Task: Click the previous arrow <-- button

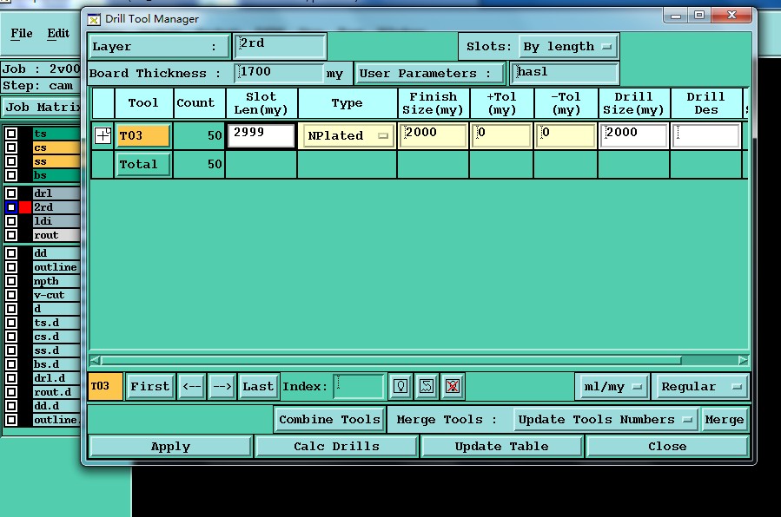Action: tap(191, 387)
